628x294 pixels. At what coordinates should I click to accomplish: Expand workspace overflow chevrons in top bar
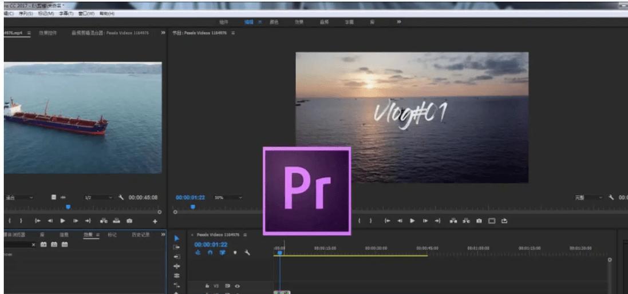pos(399,22)
